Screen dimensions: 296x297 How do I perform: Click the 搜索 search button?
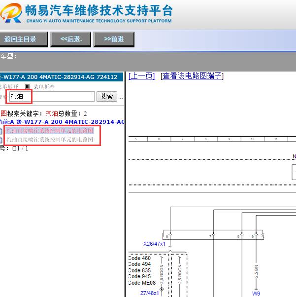coord(107,96)
